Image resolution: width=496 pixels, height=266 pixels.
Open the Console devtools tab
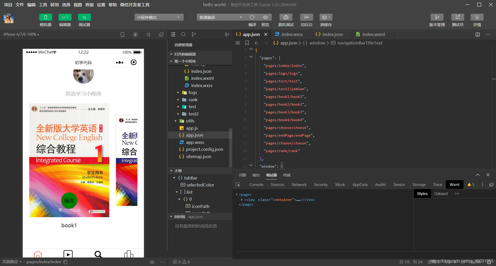point(256,185)
